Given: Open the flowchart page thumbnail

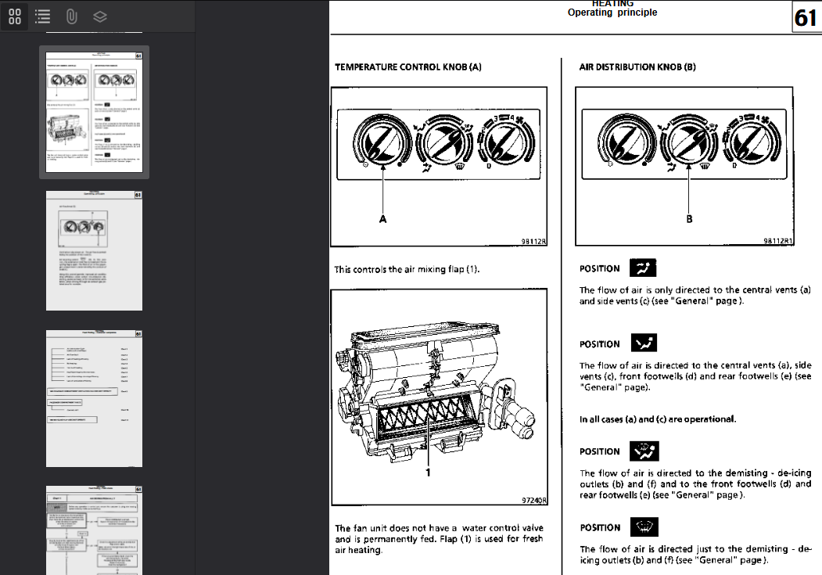Looking at the screenshot, I should coord(95,530).
